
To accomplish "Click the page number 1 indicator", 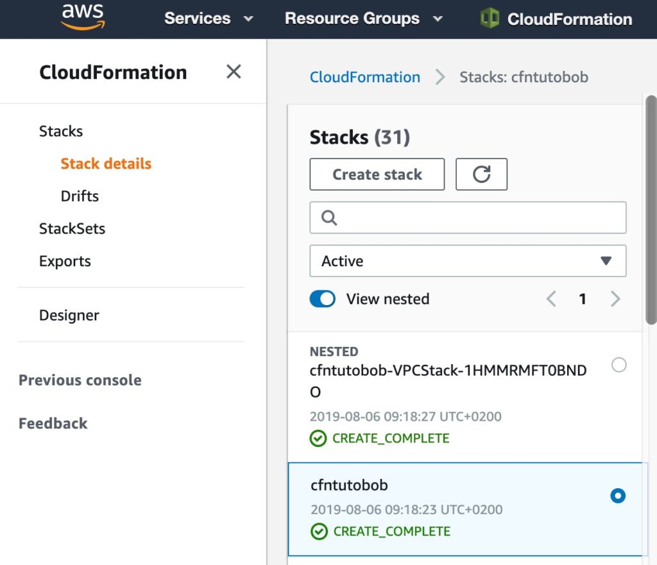I will point(583,299).
